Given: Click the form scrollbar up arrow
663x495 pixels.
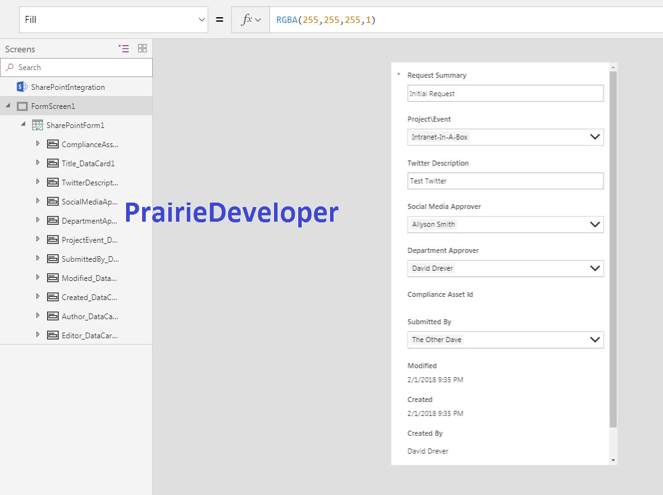Looking at the screenshot, I should (613, 67).
